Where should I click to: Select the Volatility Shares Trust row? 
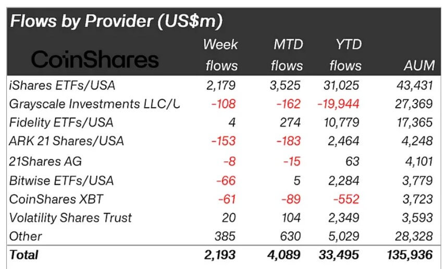[224, 218]
